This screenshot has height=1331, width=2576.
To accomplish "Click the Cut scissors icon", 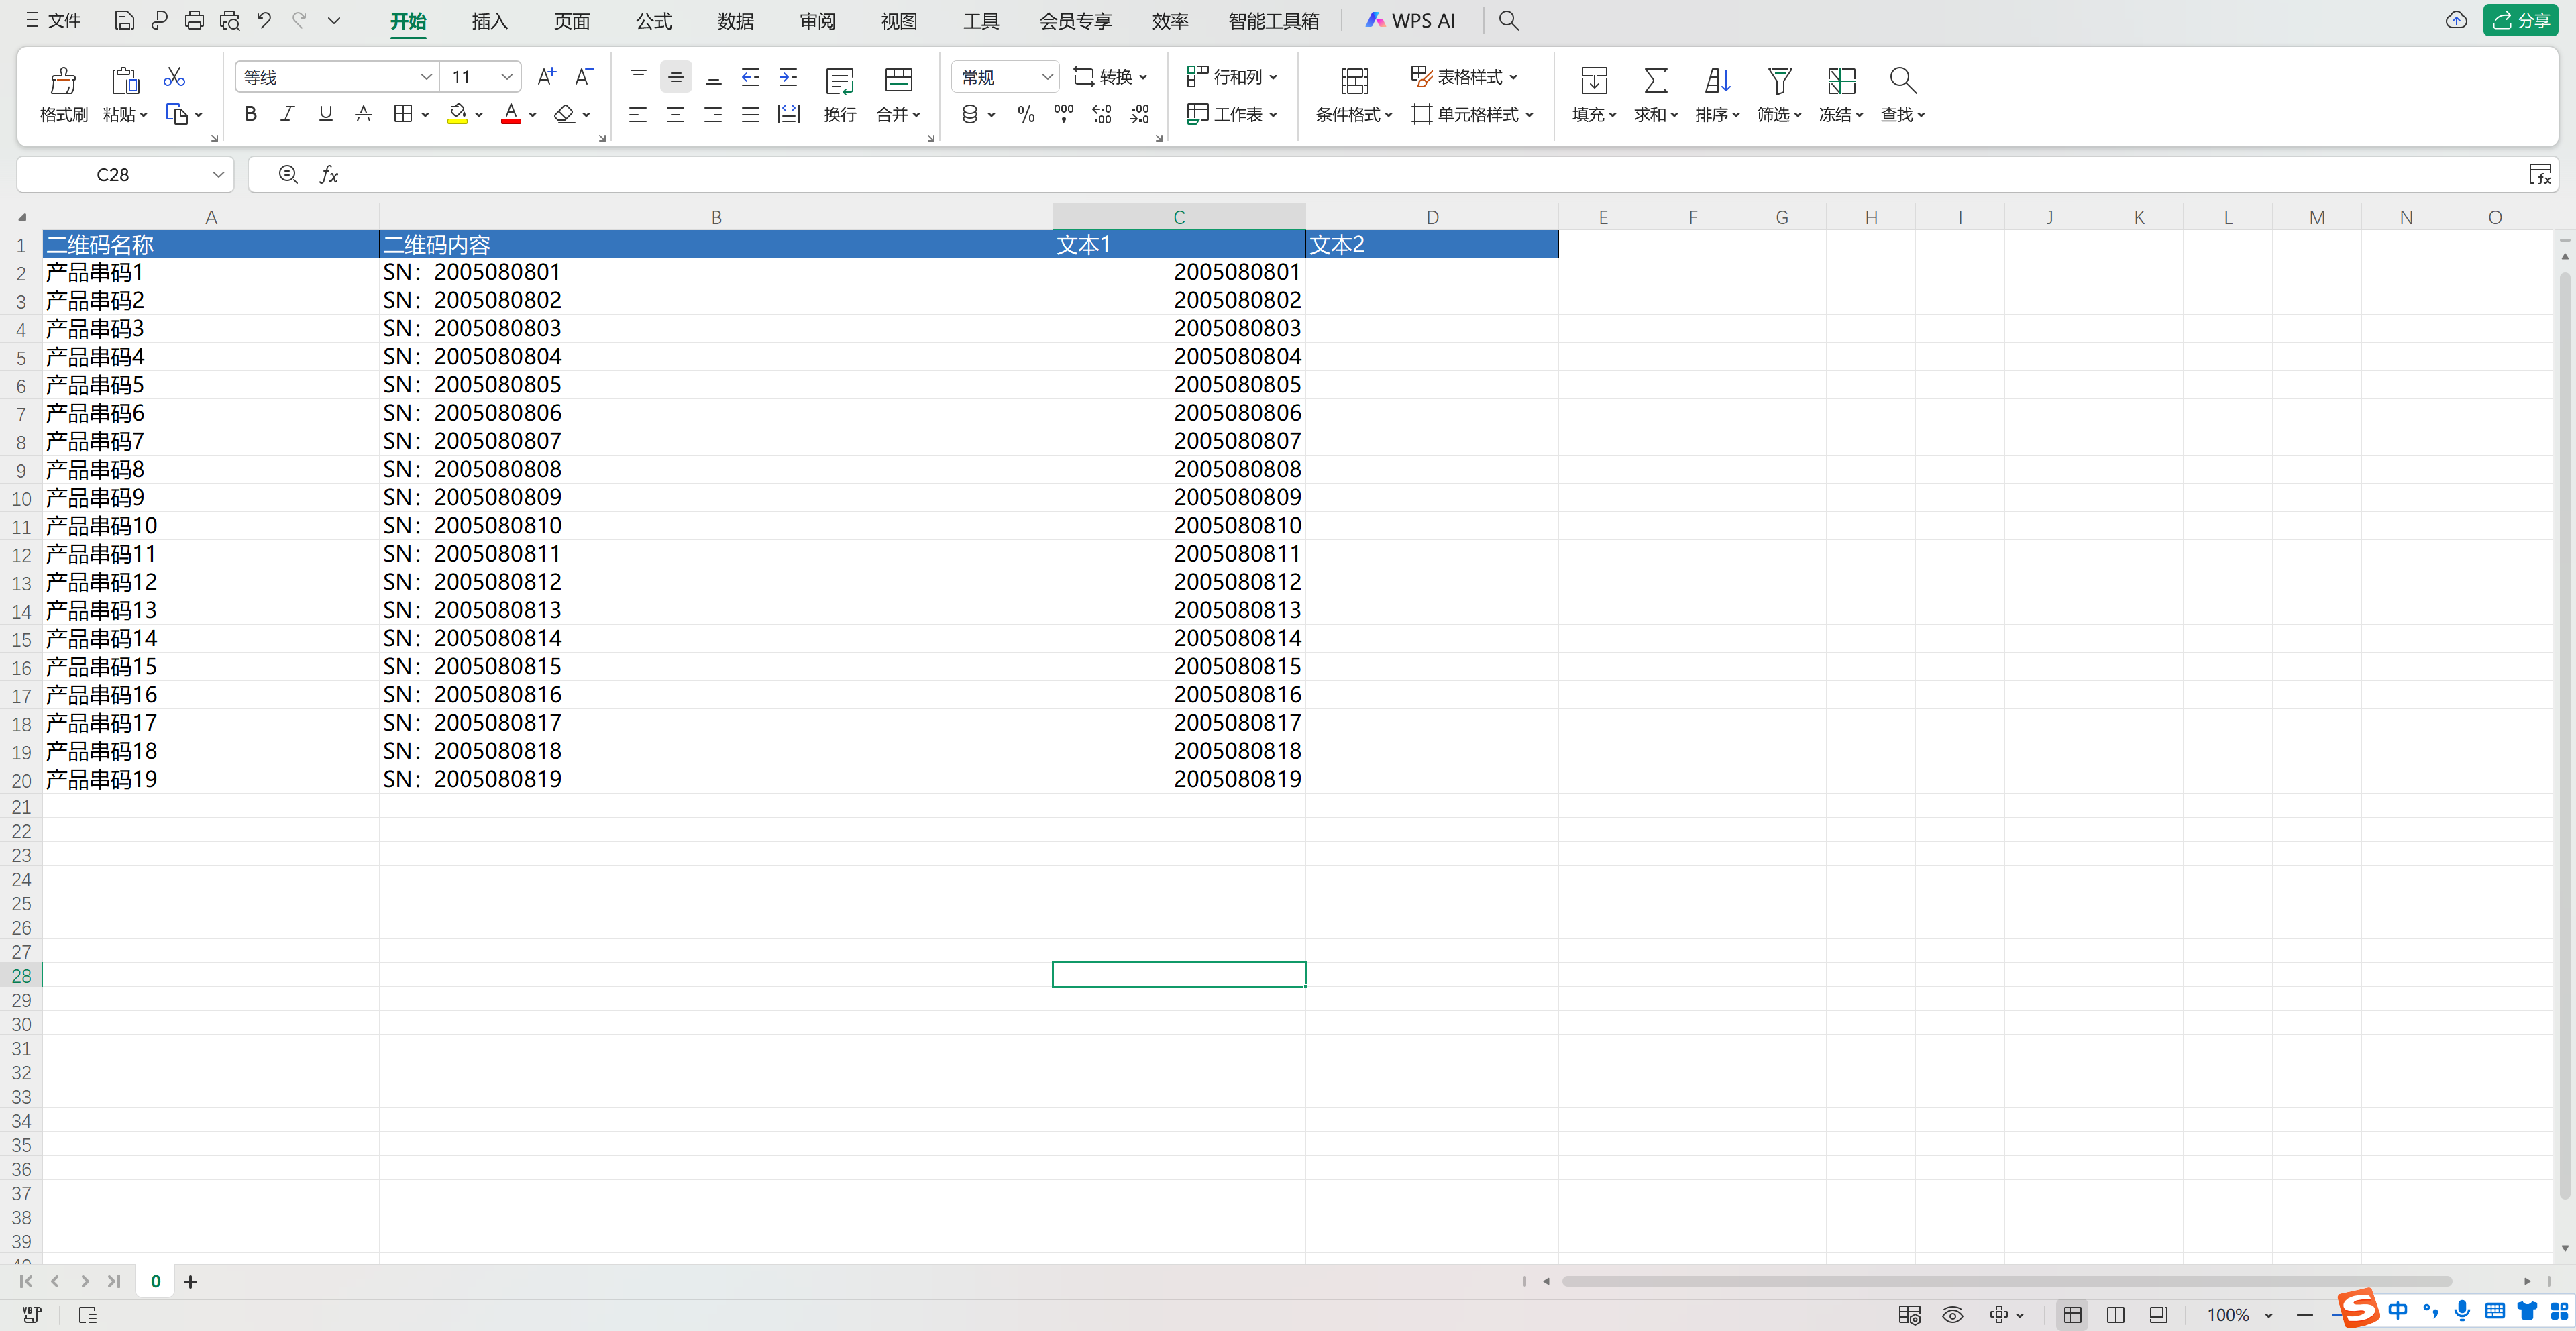I will 174,77.
